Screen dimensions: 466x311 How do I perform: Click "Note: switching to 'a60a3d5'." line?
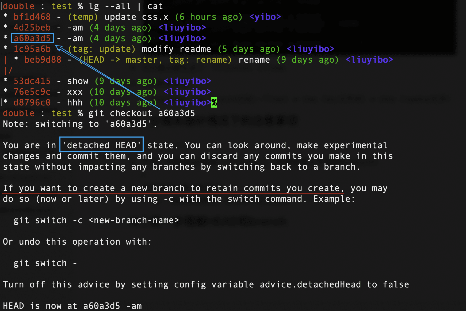click(x=80, y=124)
